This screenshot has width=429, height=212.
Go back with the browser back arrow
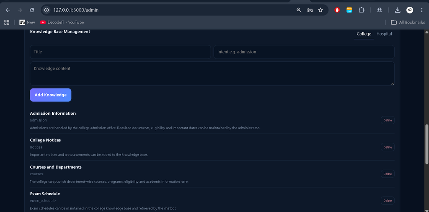point(8,10)
